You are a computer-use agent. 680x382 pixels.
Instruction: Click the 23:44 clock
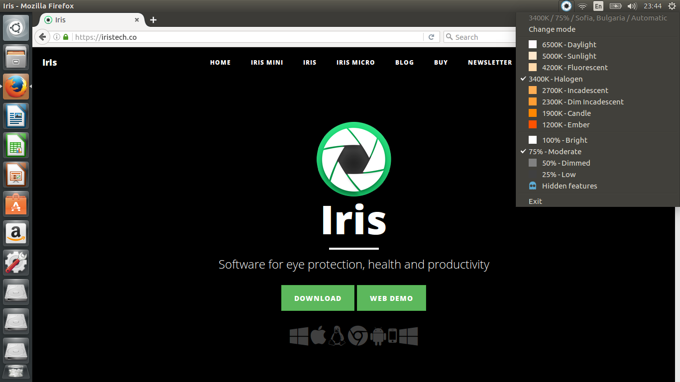point(652,6)
